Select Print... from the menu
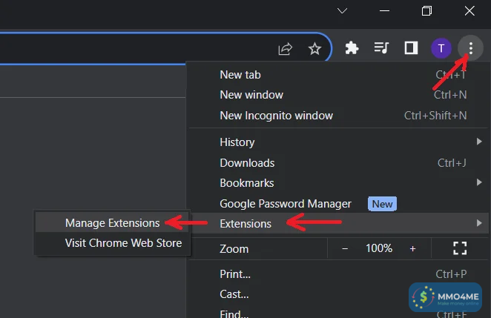 pos(235,274)
